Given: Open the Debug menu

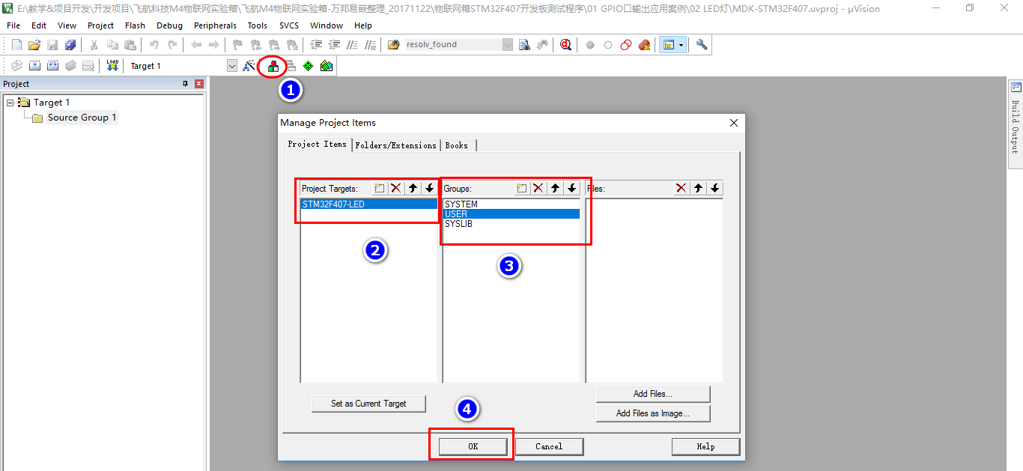Looking at the screenshot, I should pos(169,25).
